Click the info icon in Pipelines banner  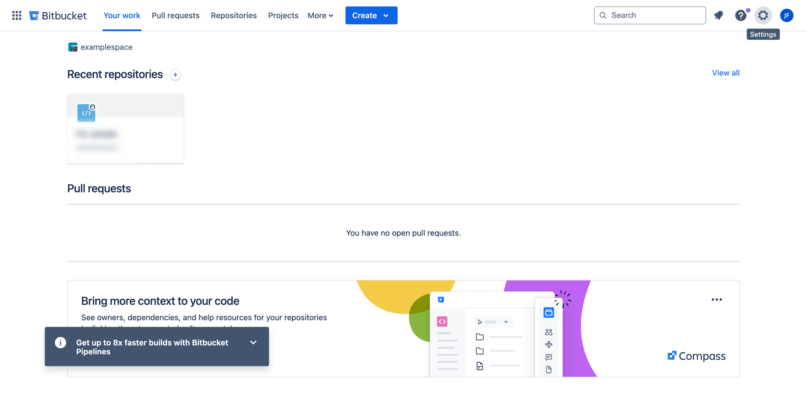(61, 342)
